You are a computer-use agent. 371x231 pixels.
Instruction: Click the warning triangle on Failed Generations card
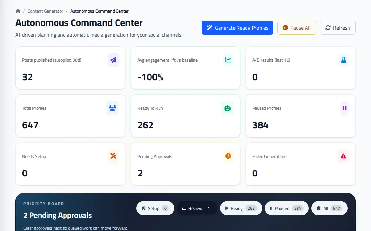tap(343, 156)
